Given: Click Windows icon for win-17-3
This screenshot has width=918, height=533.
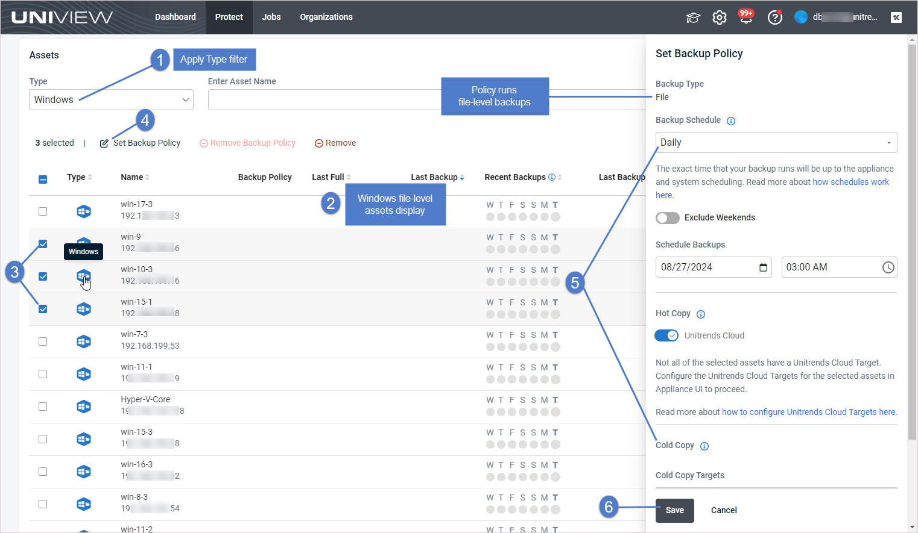Looking at the screenshot, I should [x=84, y=211].
